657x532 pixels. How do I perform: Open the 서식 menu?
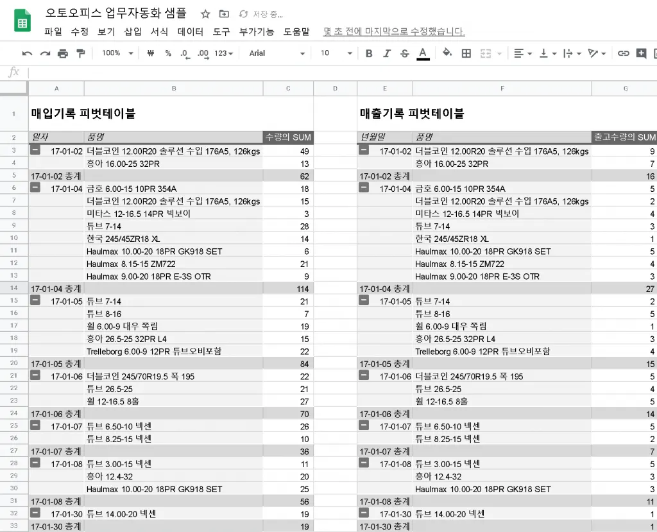coord(159,31)
